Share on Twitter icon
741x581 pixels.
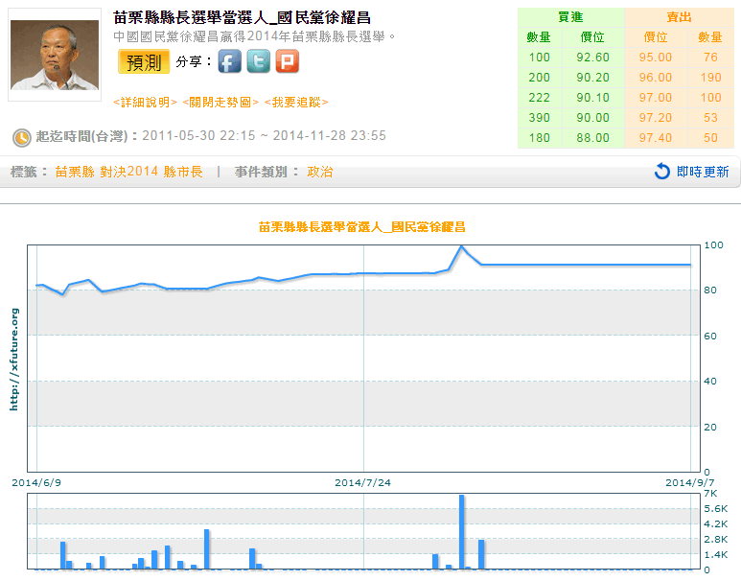tap(259, 61)
